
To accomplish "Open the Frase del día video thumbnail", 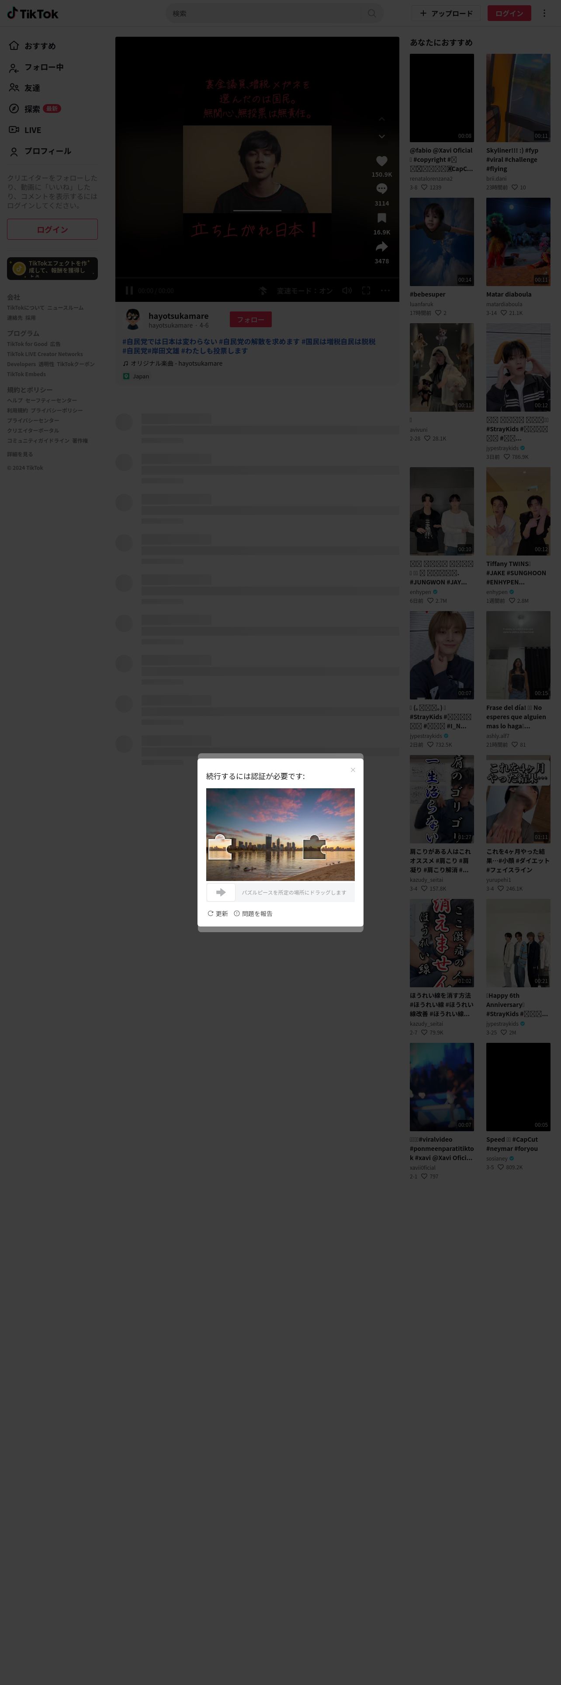I will pyautogui.click(x=518, y=655).
